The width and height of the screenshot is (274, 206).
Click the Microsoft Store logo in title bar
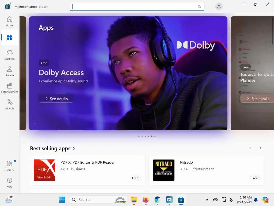(7, 7)
